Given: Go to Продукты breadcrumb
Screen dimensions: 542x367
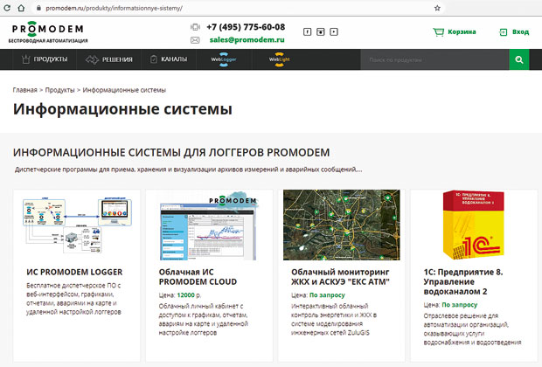Looking at the screenshot, I should [59, 90].
